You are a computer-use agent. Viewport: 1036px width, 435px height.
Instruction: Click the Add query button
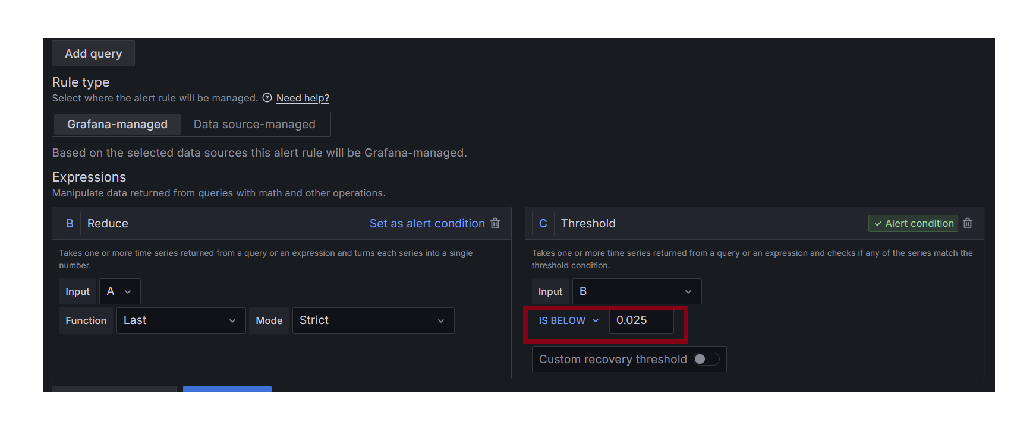pyautogui.click(x=93, y=53)
